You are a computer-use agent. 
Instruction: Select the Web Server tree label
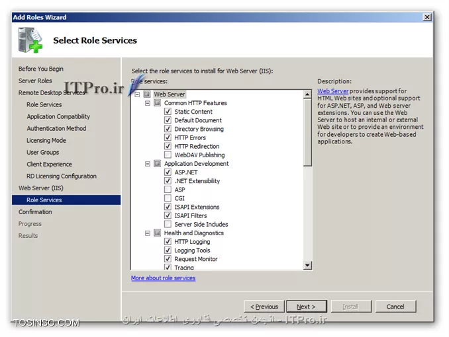(170, 94)
